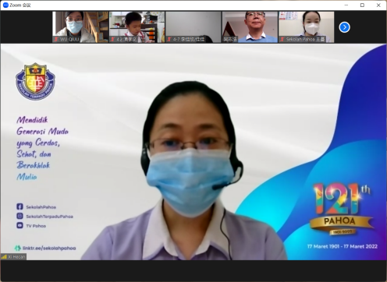The width and height of the screenshot is (387, 282).
Task: Maximize the Zoom meeting window
Action: 362,5
